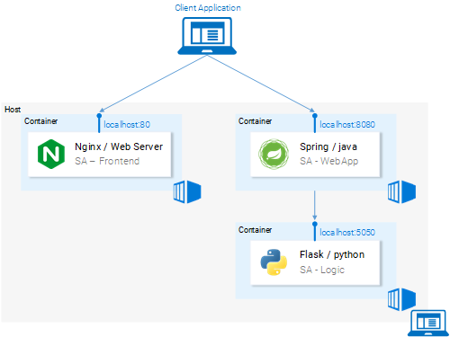Click the small laptop icon at the bottom right corner
Screen dimensions: 450x337
[428, 323]
